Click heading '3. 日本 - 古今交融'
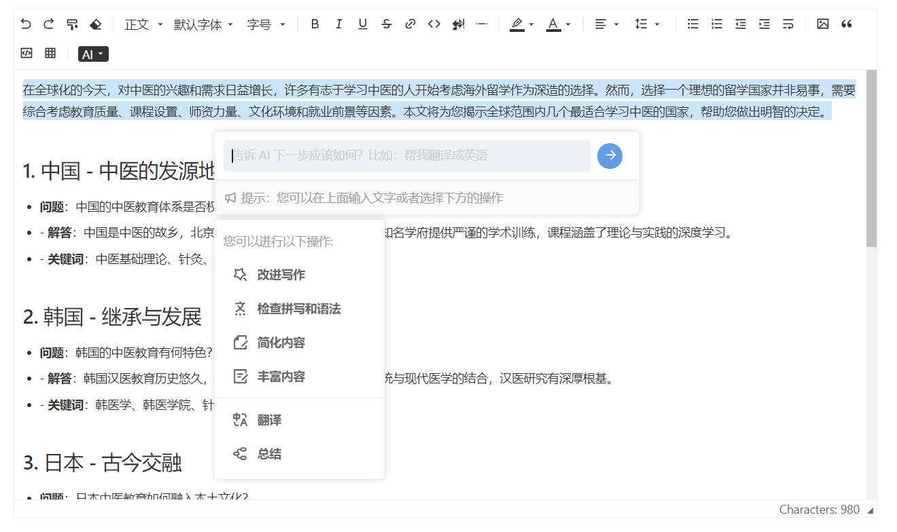The height and width of the screenshot is (532, 897). 102,463
